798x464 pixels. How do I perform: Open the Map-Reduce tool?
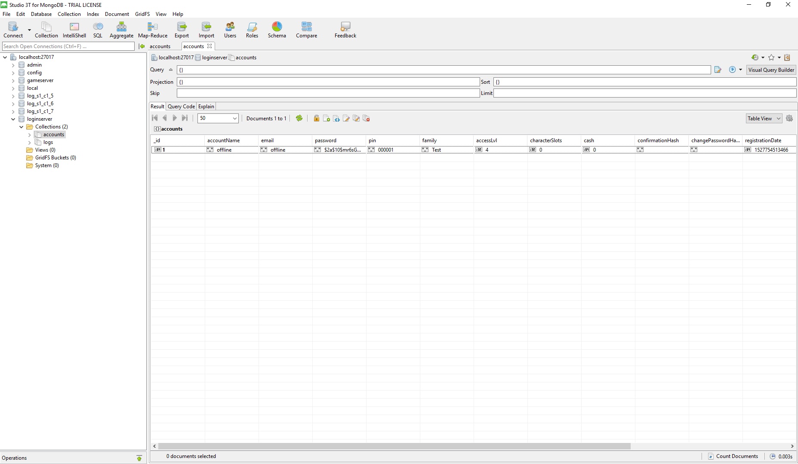click(x=152, y=30)
